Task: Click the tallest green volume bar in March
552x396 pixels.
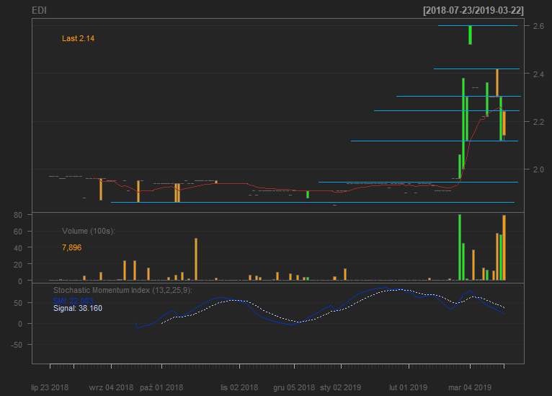Action: [460, 247]
